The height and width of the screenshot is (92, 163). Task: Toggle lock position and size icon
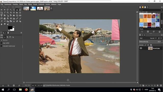(148, 45)
